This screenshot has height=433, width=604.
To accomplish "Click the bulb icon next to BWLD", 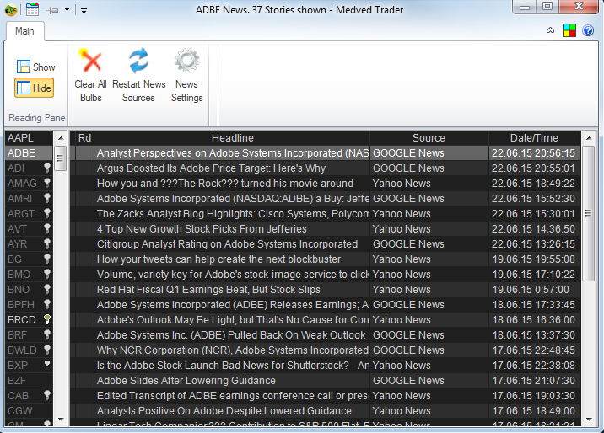I will pos(47,350).
